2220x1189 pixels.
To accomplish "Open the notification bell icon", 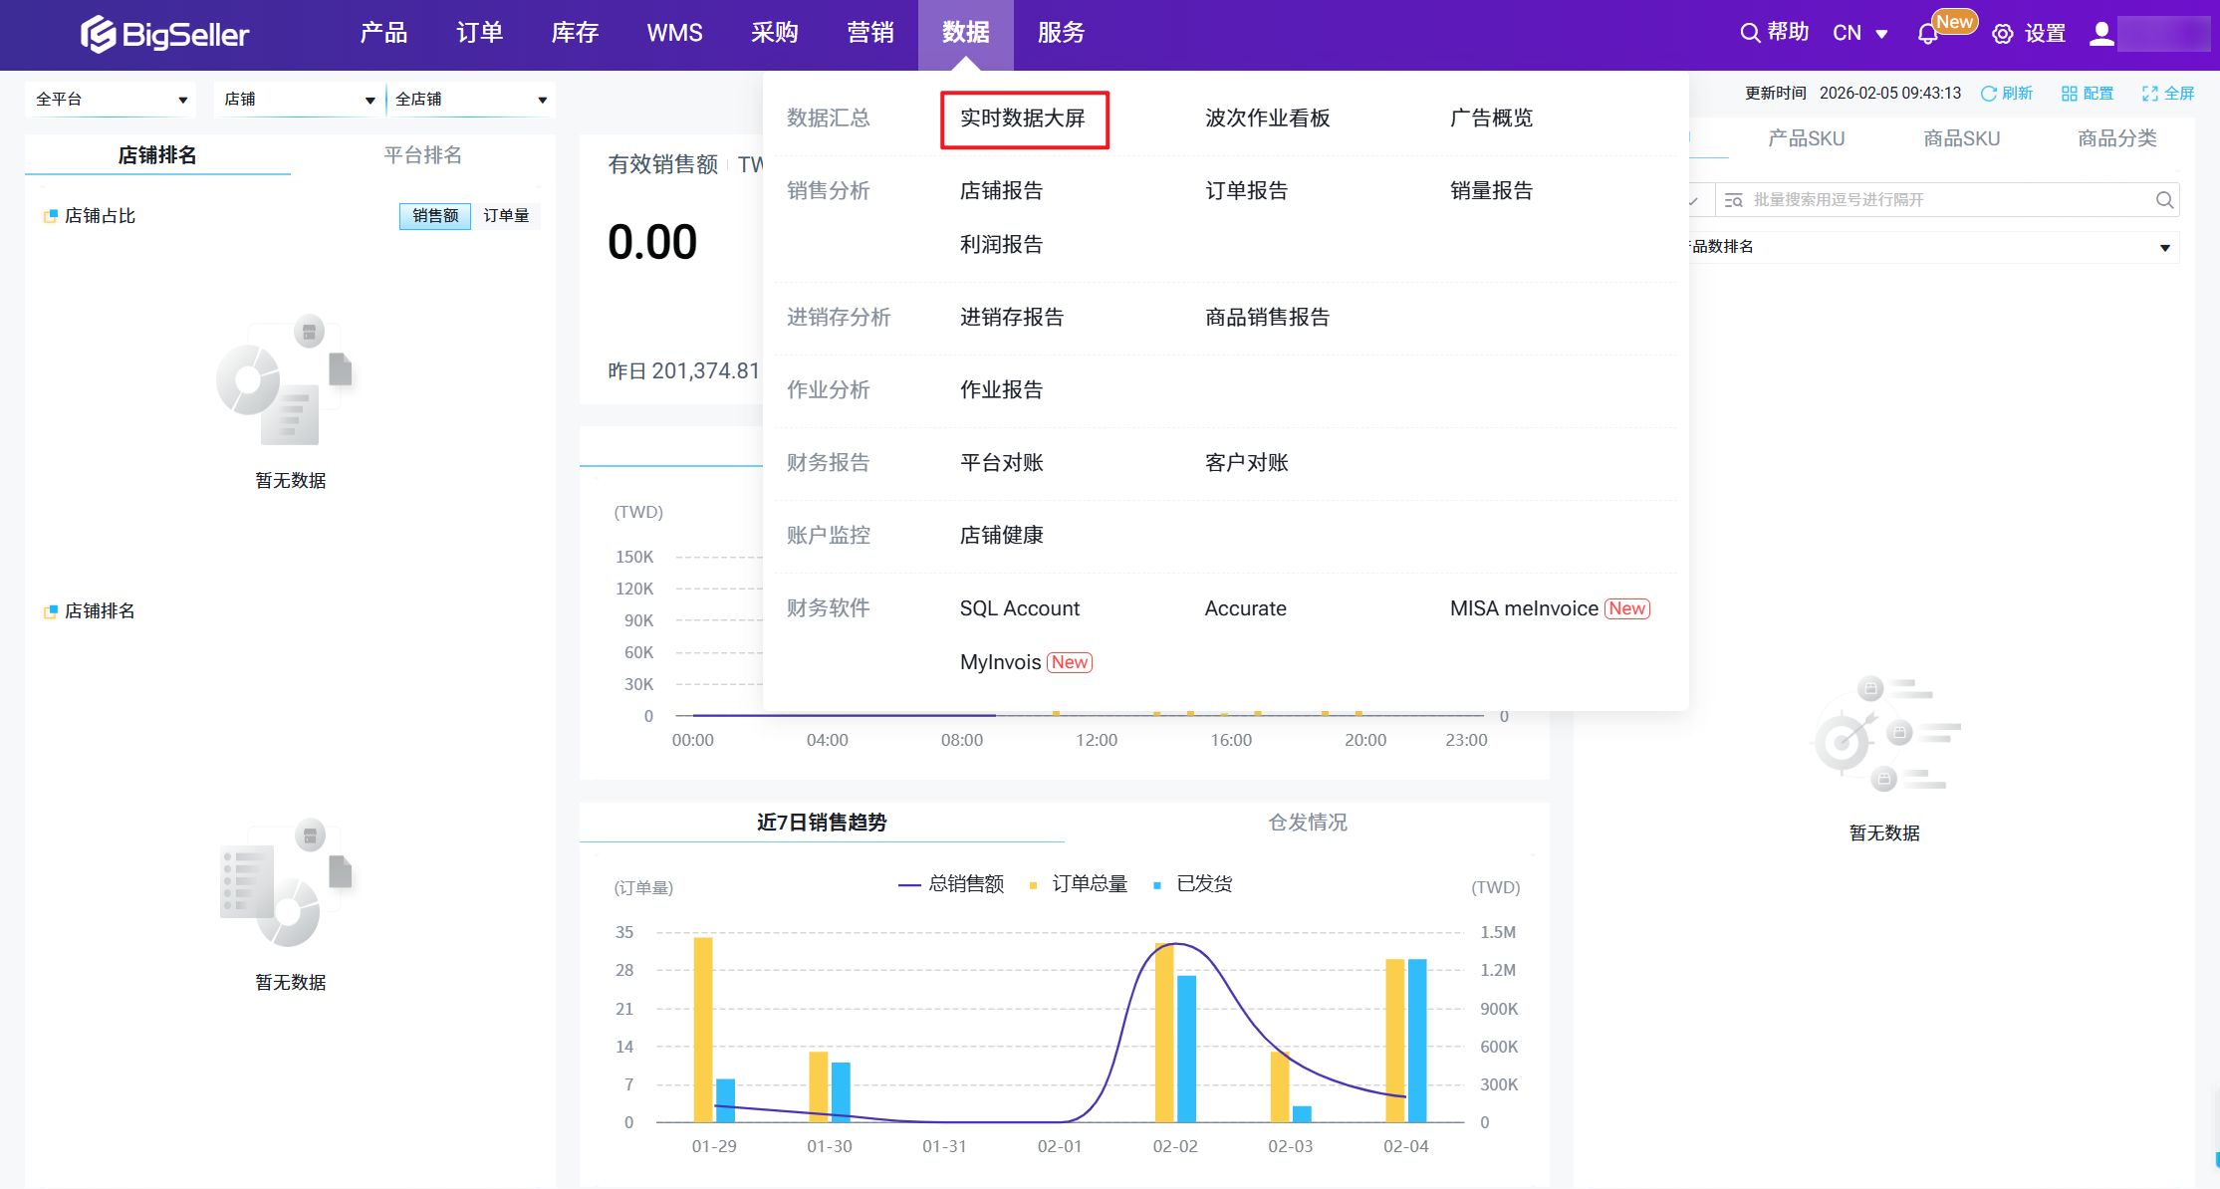I will click(1927, 34).
